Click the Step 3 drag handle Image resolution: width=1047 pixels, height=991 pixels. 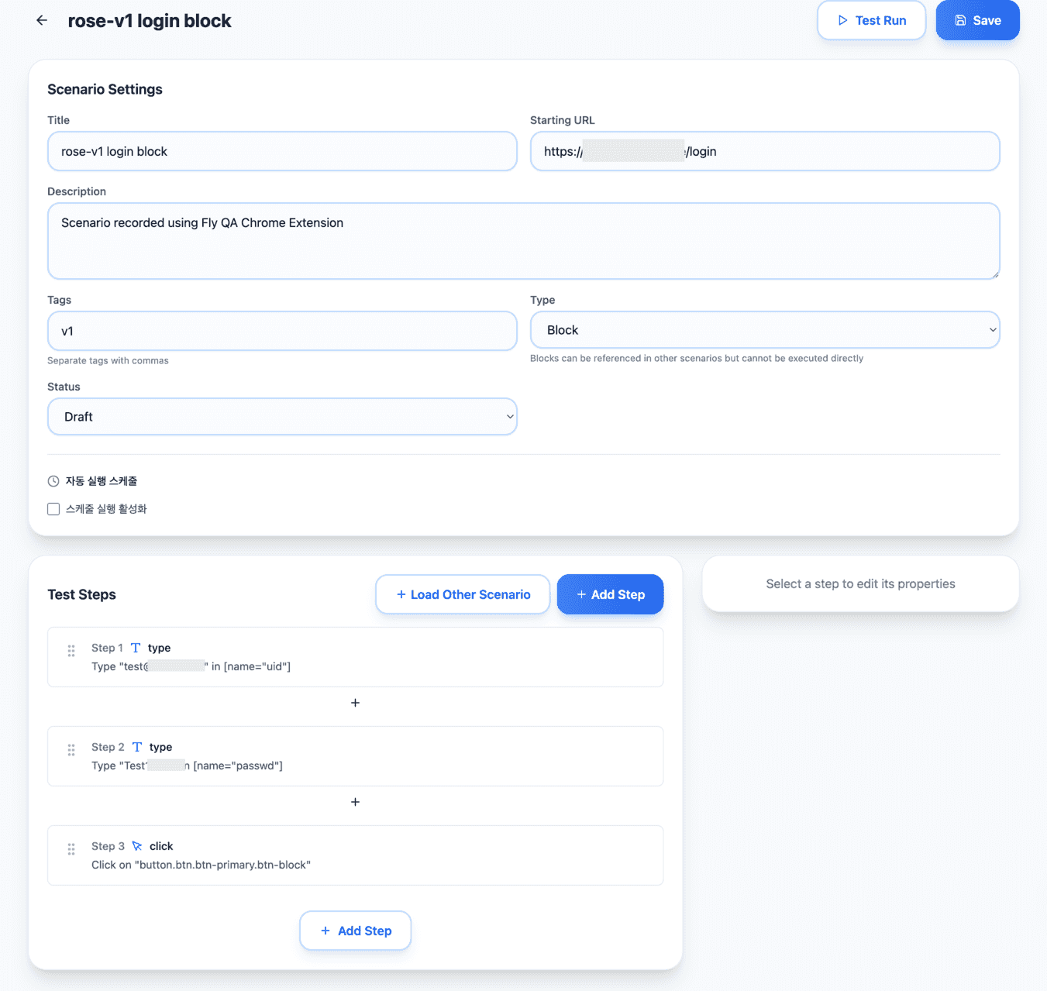click(x=71, y=849)
